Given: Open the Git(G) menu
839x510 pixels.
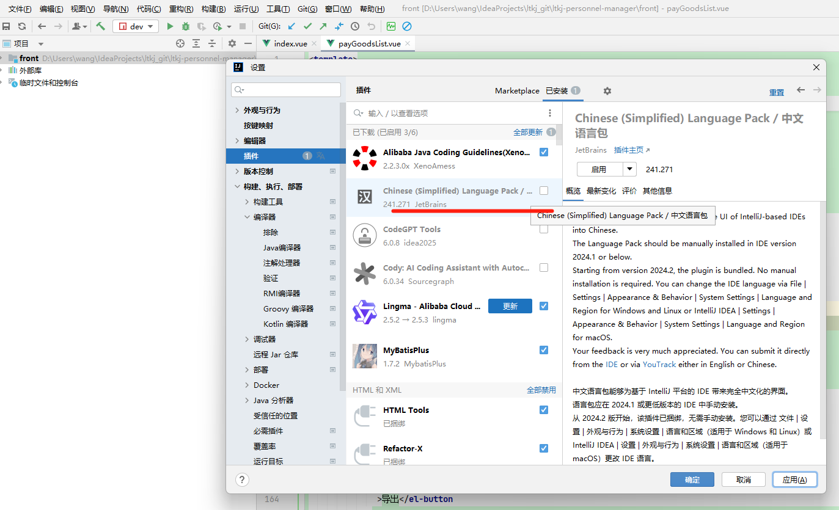Looking at the screenshot, I should click(307, 9).
